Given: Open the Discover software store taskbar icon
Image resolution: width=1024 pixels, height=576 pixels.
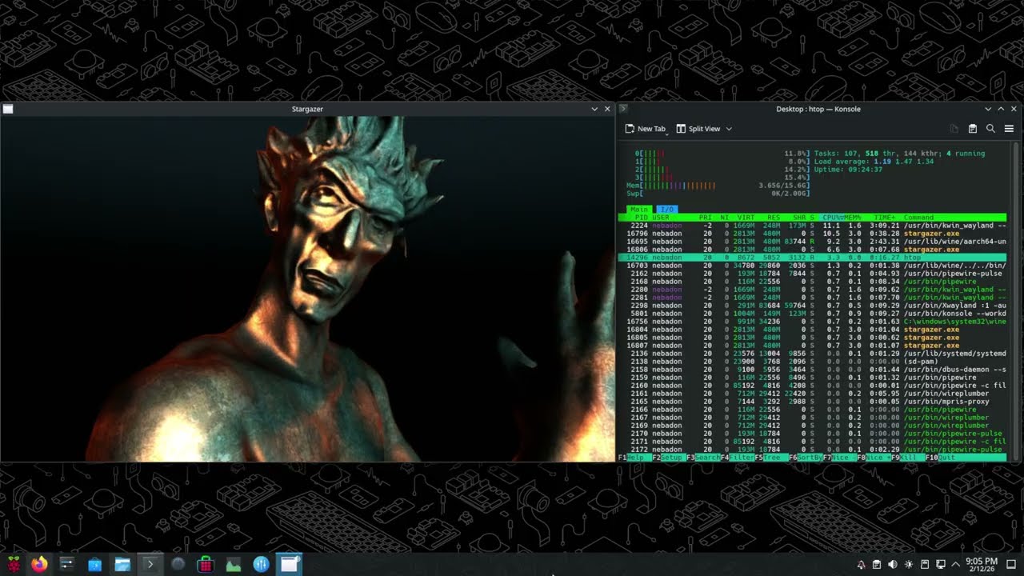Looking at the screenshot, I should tap(94, 564).
